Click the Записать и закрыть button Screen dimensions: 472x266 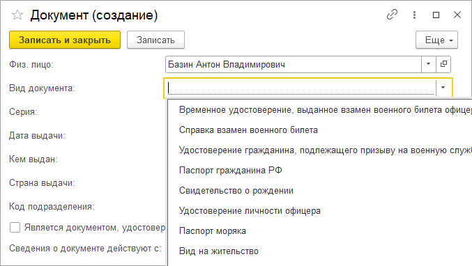tap(65, 40)
